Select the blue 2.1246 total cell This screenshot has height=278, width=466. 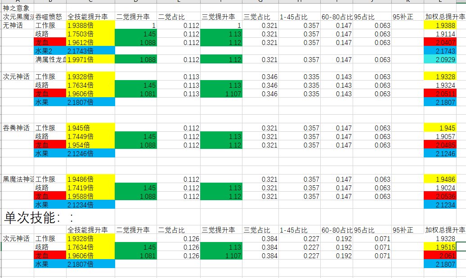click(440, 153)
